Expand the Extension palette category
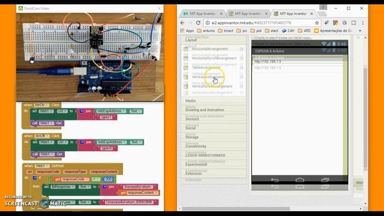The width and height of the screenshot is (384, 216). coord(214,173)
